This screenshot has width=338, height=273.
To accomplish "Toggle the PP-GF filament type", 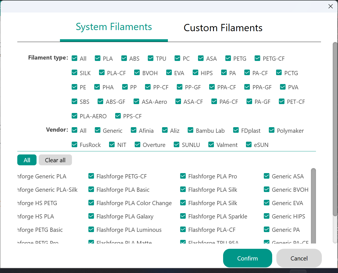I will pos(180,87).
